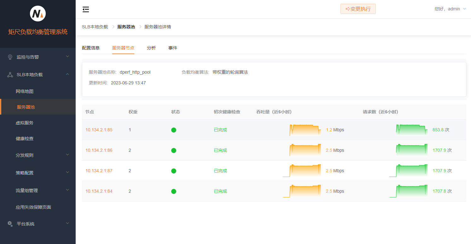Screen dimensions: 471x244
Task: Click green status dot for node 10.134.2.1:84
Action: click(174, 191)
